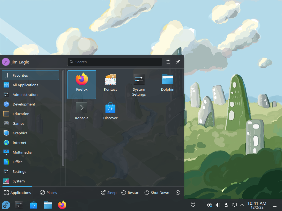The height and width of the screenshot is (211, 282).
Task: Open System Settings from the taskbar
Action: point(19,205)
